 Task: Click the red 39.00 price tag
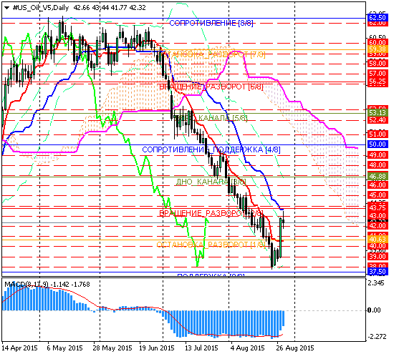point(378,257)
